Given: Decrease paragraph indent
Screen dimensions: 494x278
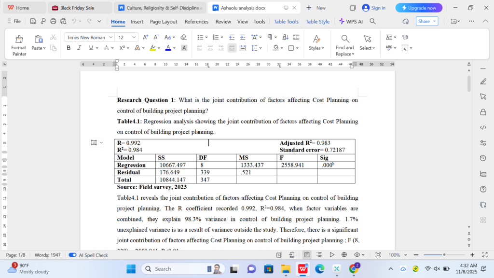Looking at the screenshot, I should tap(232, 37).
